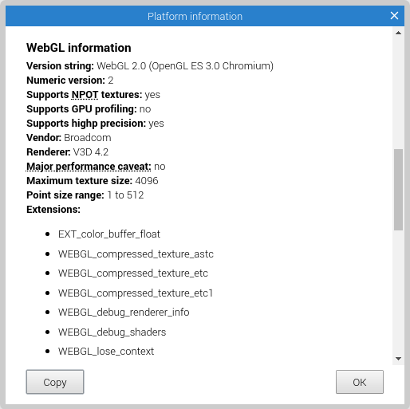Click the Version string value text
The height and width of the screenshot is (409, 410).
pyautogui.click(x=185, y=66)
